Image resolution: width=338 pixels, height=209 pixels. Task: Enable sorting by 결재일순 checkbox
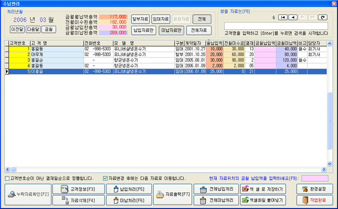coord(7,178)
